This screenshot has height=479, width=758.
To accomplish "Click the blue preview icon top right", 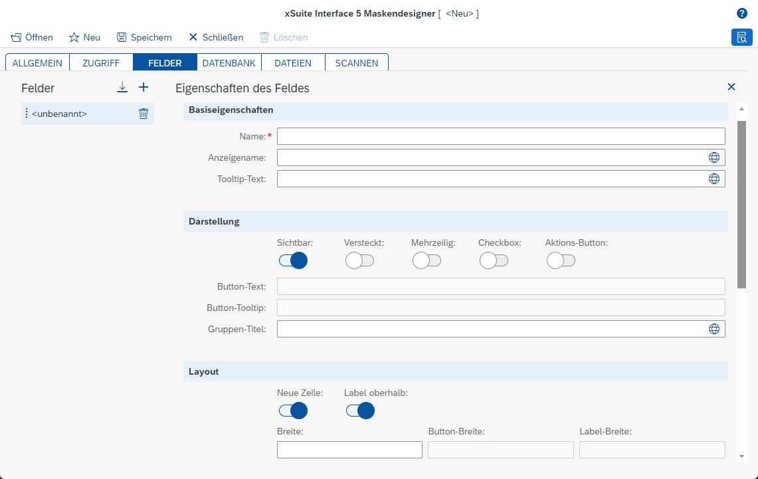I will pos(742,37).
